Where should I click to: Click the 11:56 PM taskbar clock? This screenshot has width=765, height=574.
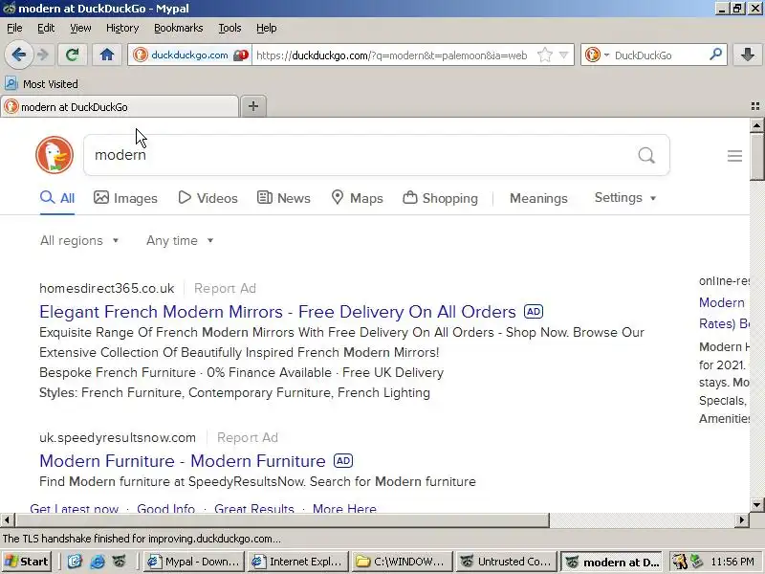pyautogui.click(x=732, y=562)
